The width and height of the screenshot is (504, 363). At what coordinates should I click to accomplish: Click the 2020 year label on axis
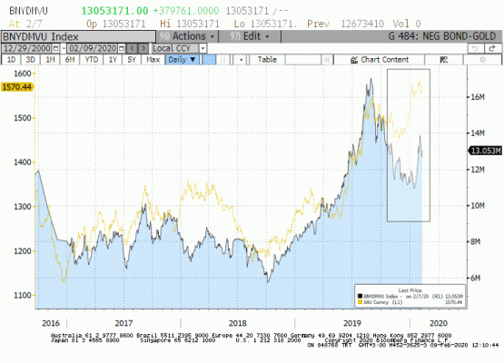439,323
